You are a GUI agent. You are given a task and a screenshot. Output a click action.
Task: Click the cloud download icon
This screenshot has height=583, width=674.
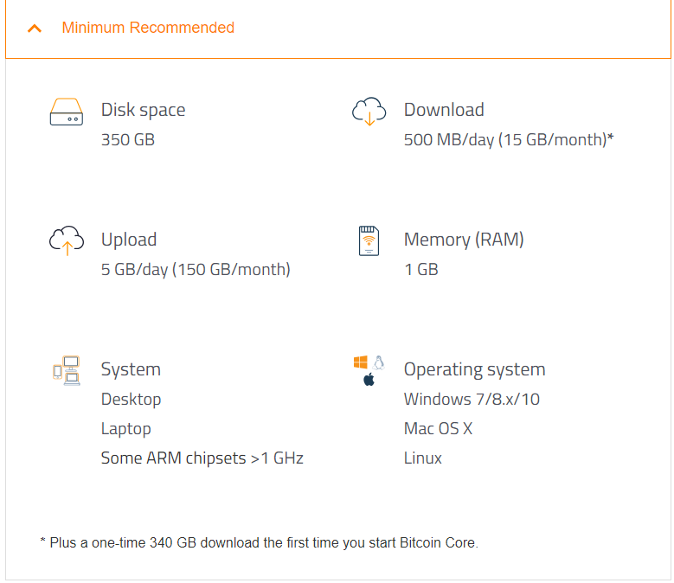point(369,112)
